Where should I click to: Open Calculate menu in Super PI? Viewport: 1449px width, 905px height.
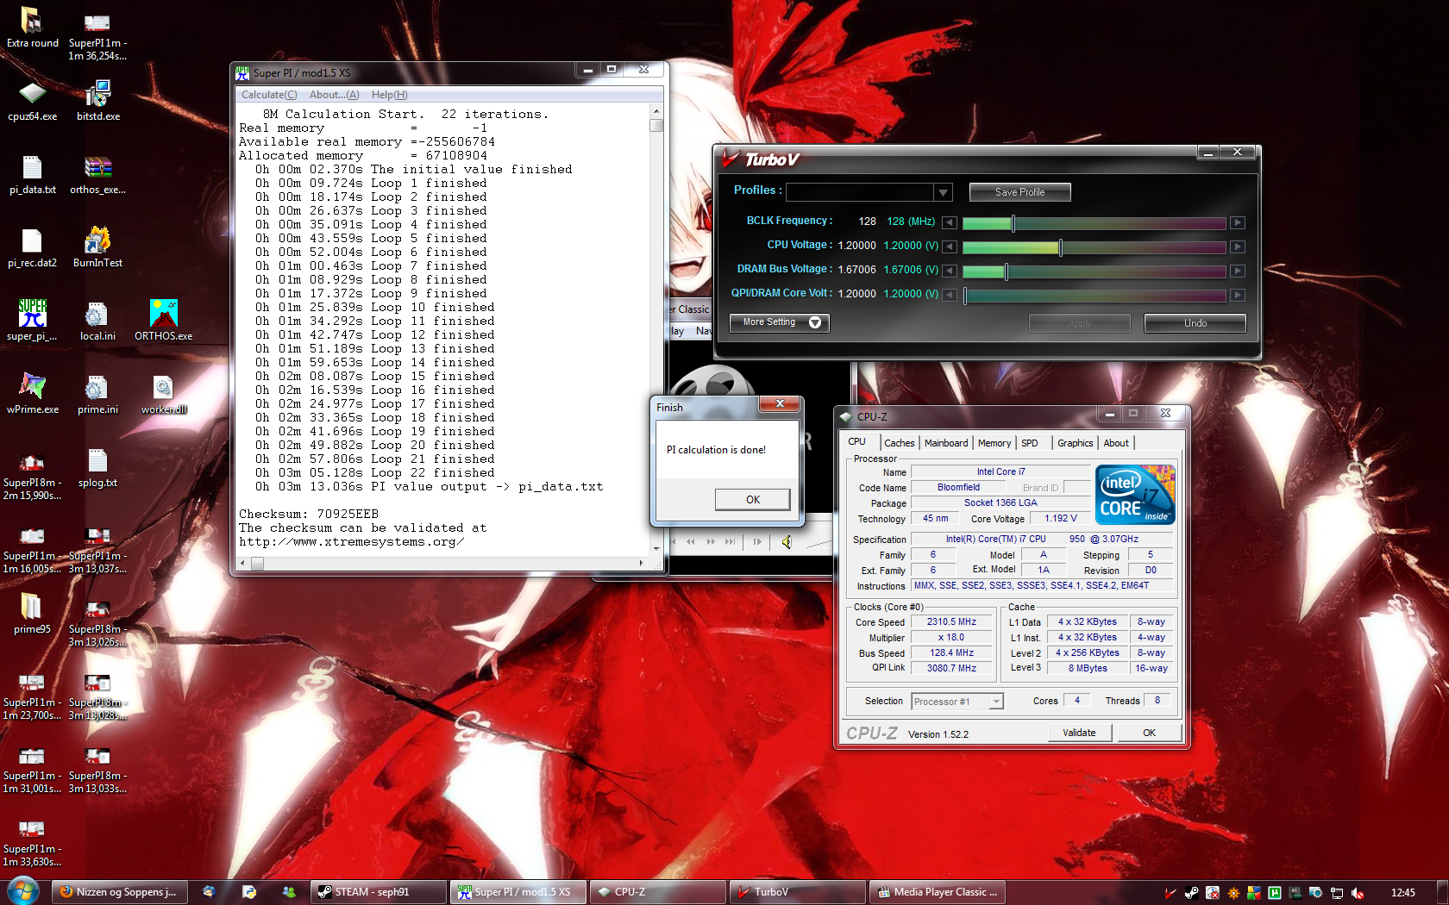269,95
